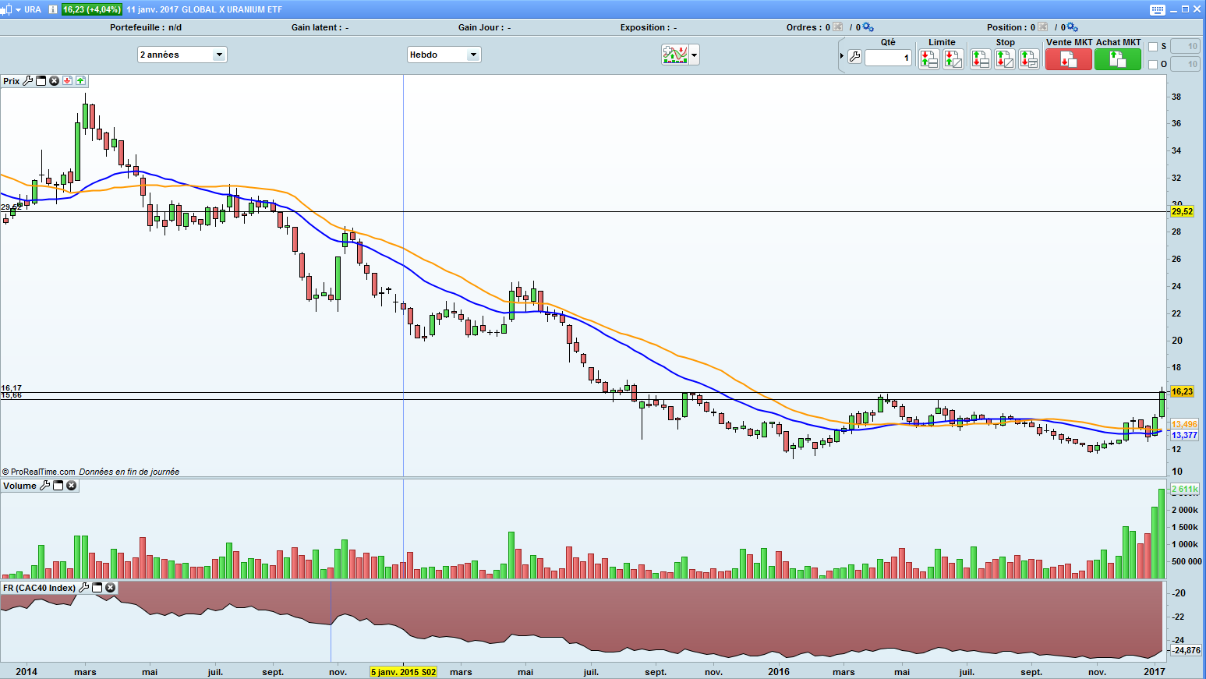Click the highlighted 5 janv. 2015 S02 date marker
1206x679 pixels.
(403, 672)
